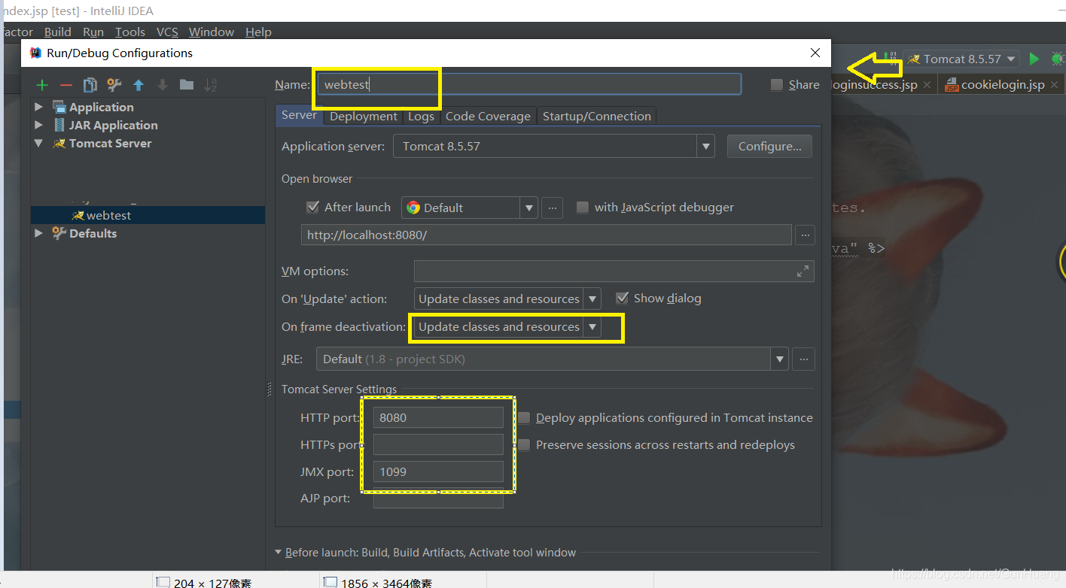Viewport: 1066px width, 588px height.
Task: Click the JSP file icon on cookielogin.jsp tab
Action: point(952,85)
